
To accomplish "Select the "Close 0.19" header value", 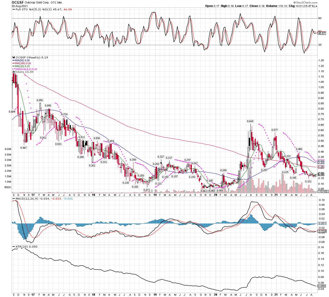I will point(256,6).
